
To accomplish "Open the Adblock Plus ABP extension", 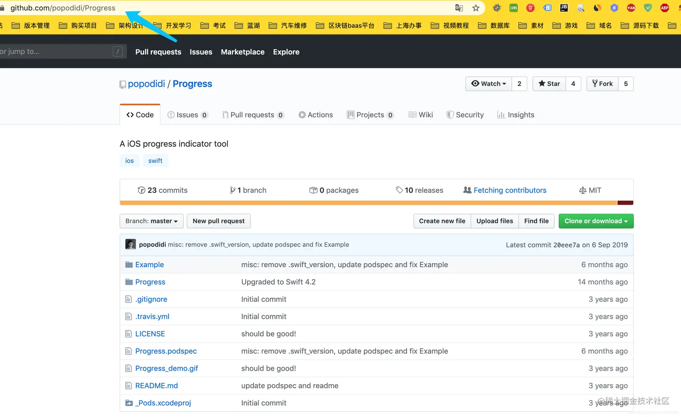I will click(x=664, y=8).
